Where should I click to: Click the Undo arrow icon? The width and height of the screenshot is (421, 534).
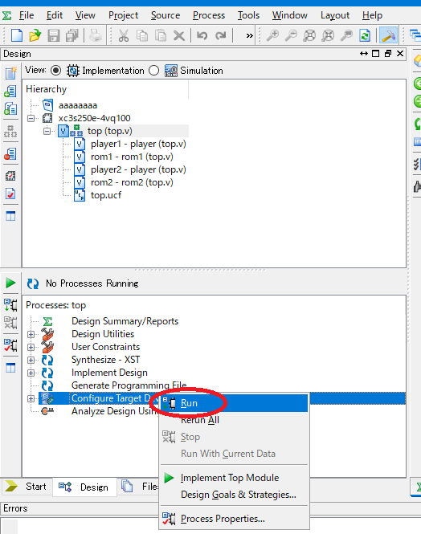click(202, 35)
